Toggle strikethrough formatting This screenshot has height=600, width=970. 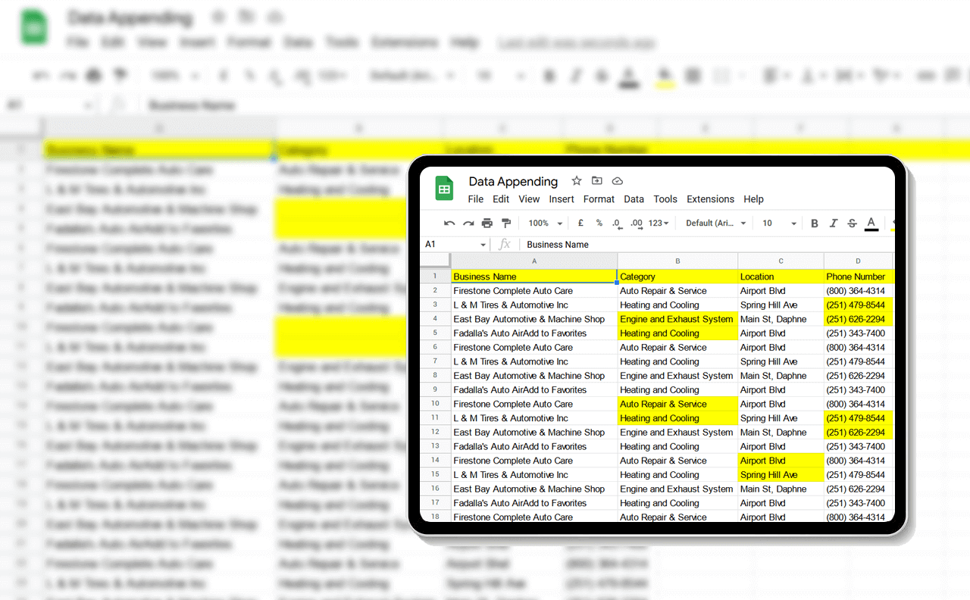pyautogui.click(x=853, y=223)
